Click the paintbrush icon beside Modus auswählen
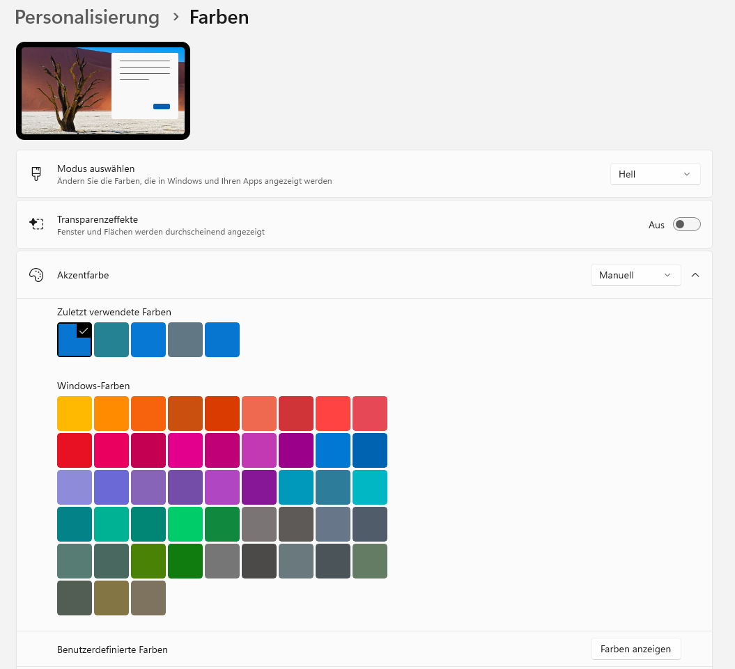 point(36,174)
